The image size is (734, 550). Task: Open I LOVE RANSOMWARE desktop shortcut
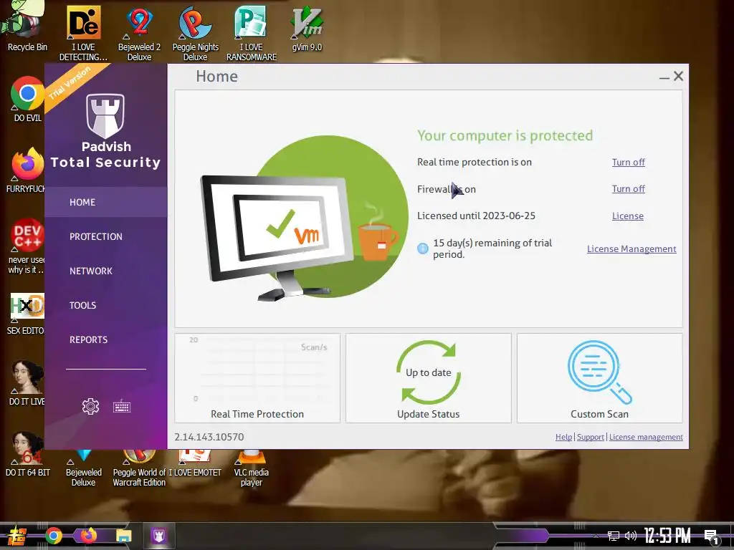click(x=252, y=33)
